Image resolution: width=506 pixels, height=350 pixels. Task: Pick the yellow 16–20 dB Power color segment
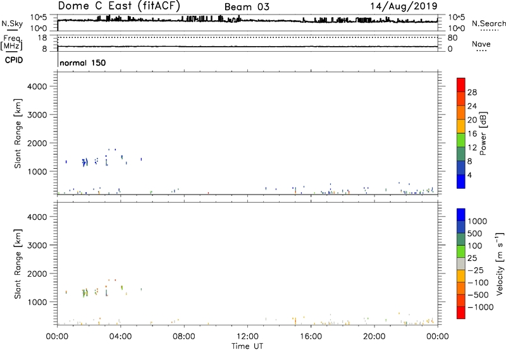point(461,126)
